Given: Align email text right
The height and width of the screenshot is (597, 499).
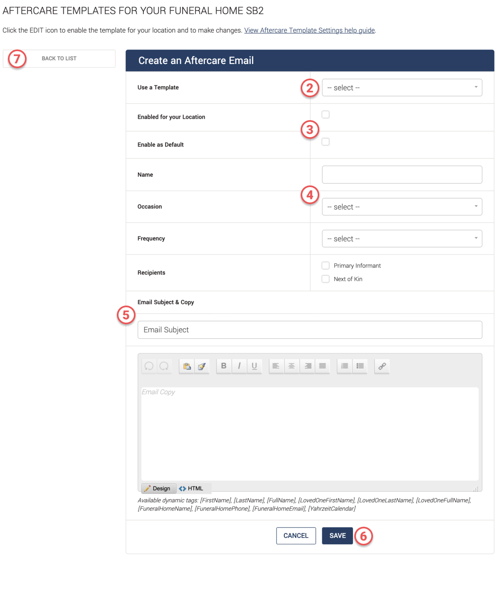Looking at the screenshot, I should point(307,366).
